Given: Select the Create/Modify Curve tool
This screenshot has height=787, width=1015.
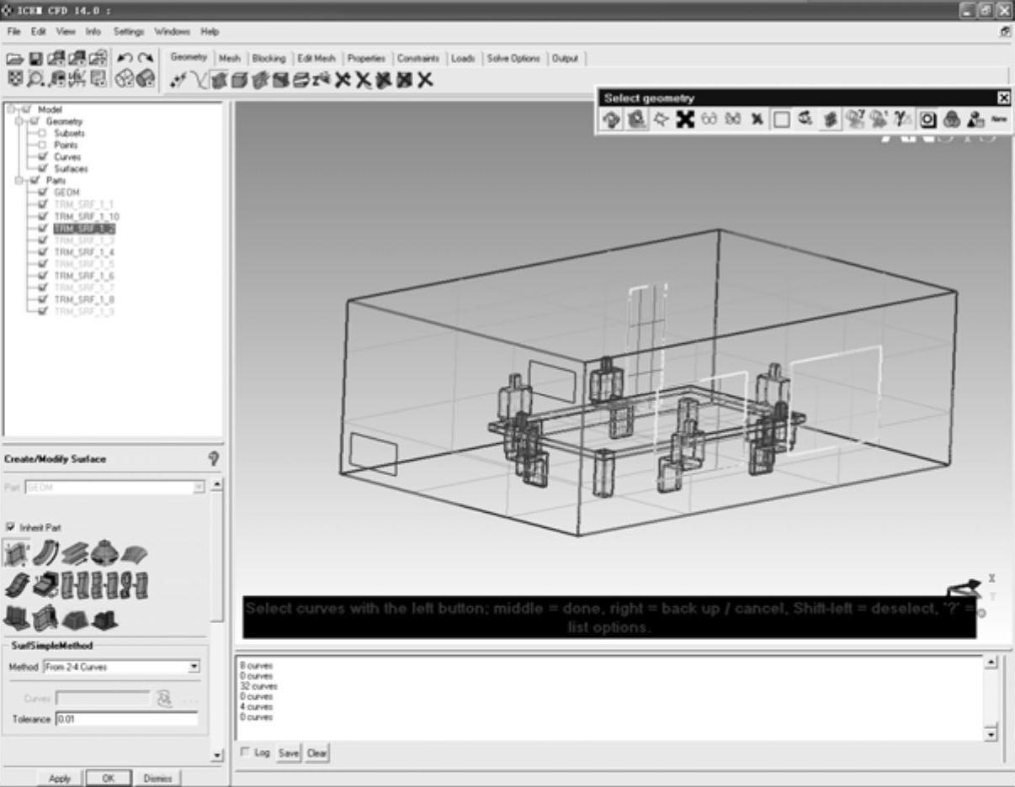Looking at the screenshot, I should point(198,81).
